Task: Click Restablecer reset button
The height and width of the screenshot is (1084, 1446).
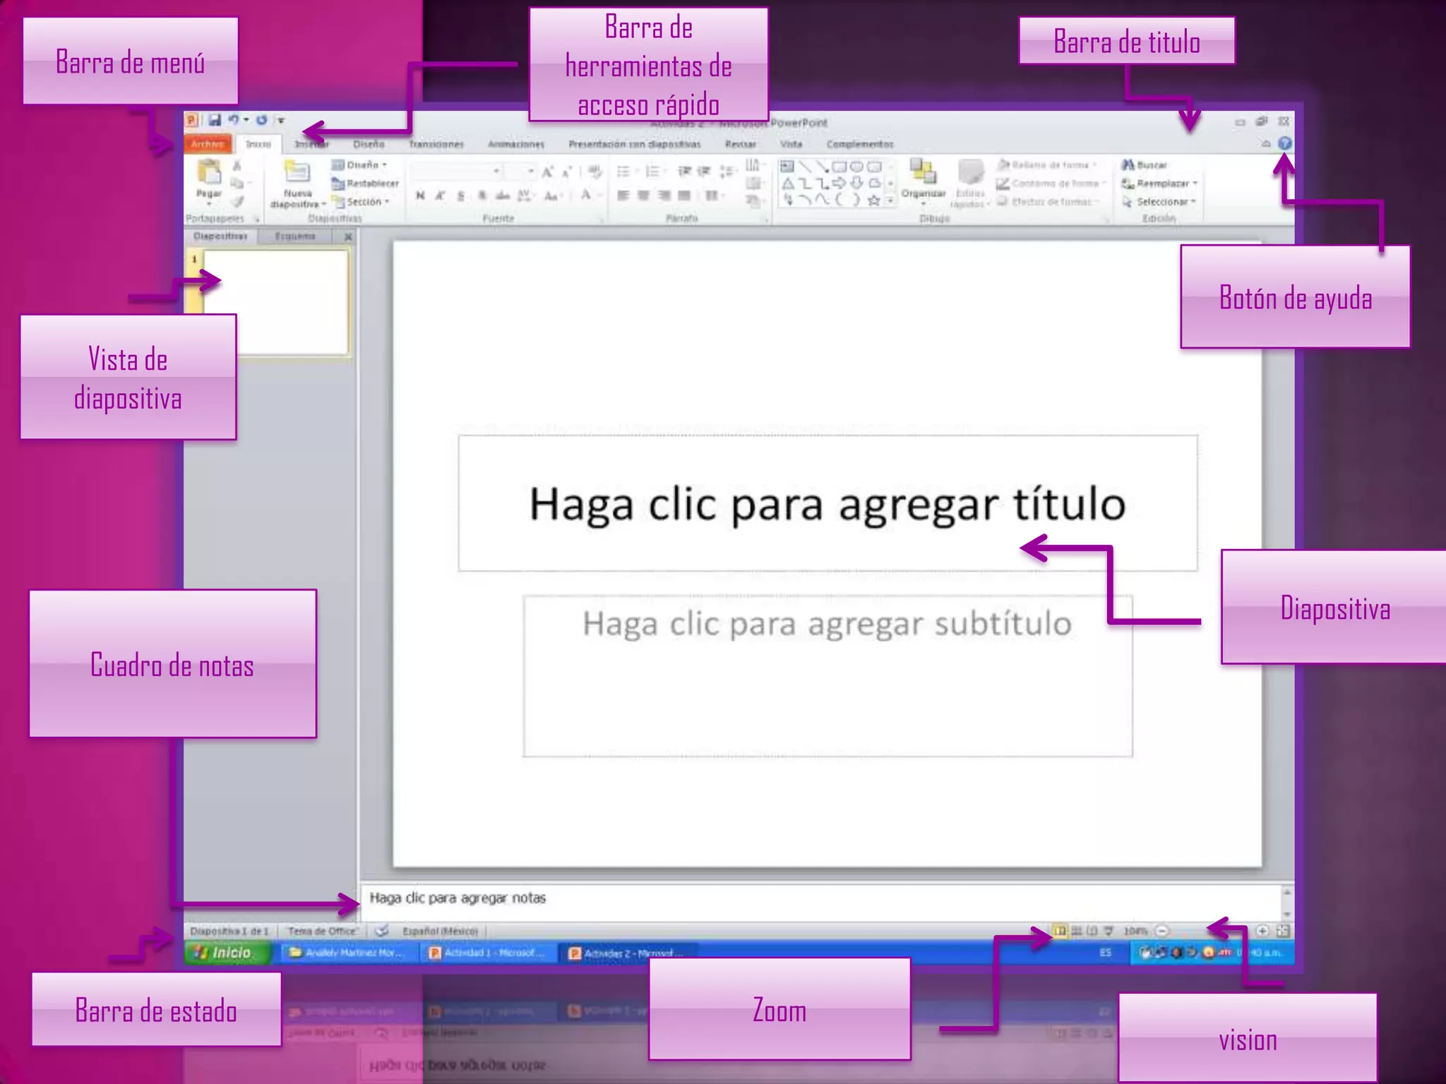Action: (371, 183)
